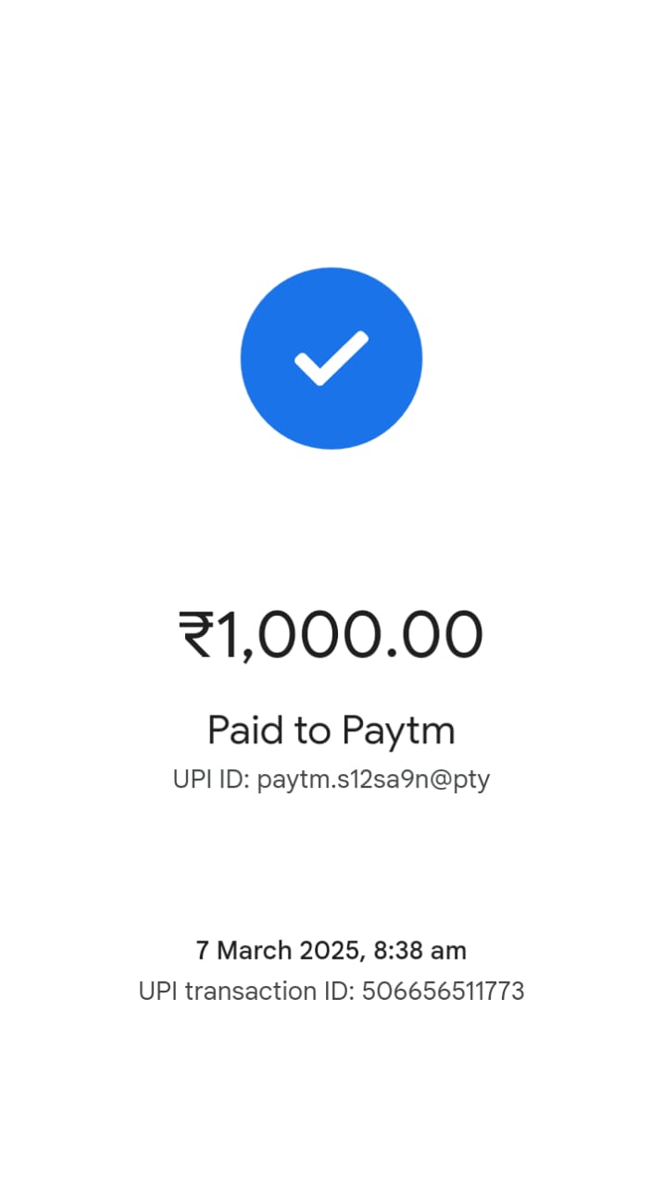Click the blue payment success circle
This screenshot has height=1185, width=663.
click(x=331, y=358)
